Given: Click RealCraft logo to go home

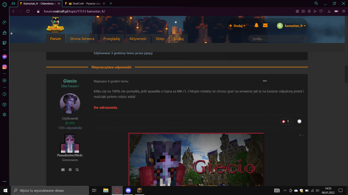Looking at the screenshot, I should pyautogui.click(x=55, y=25).
